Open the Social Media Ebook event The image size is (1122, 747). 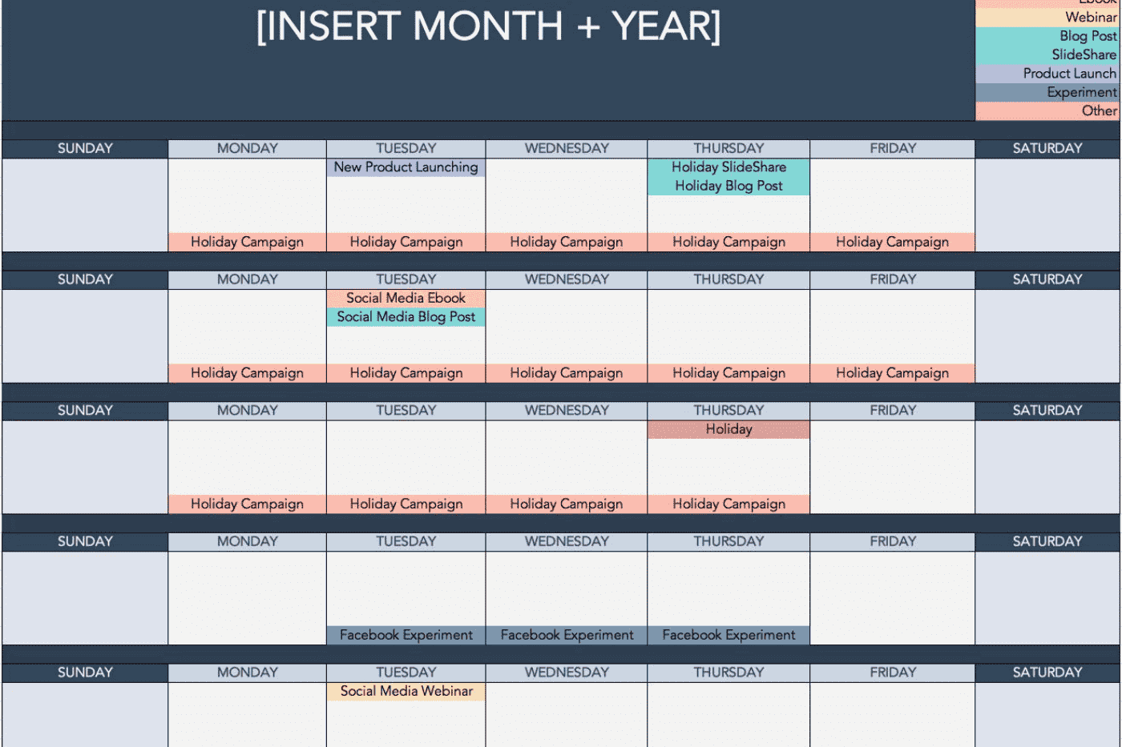tap(406, 298)
